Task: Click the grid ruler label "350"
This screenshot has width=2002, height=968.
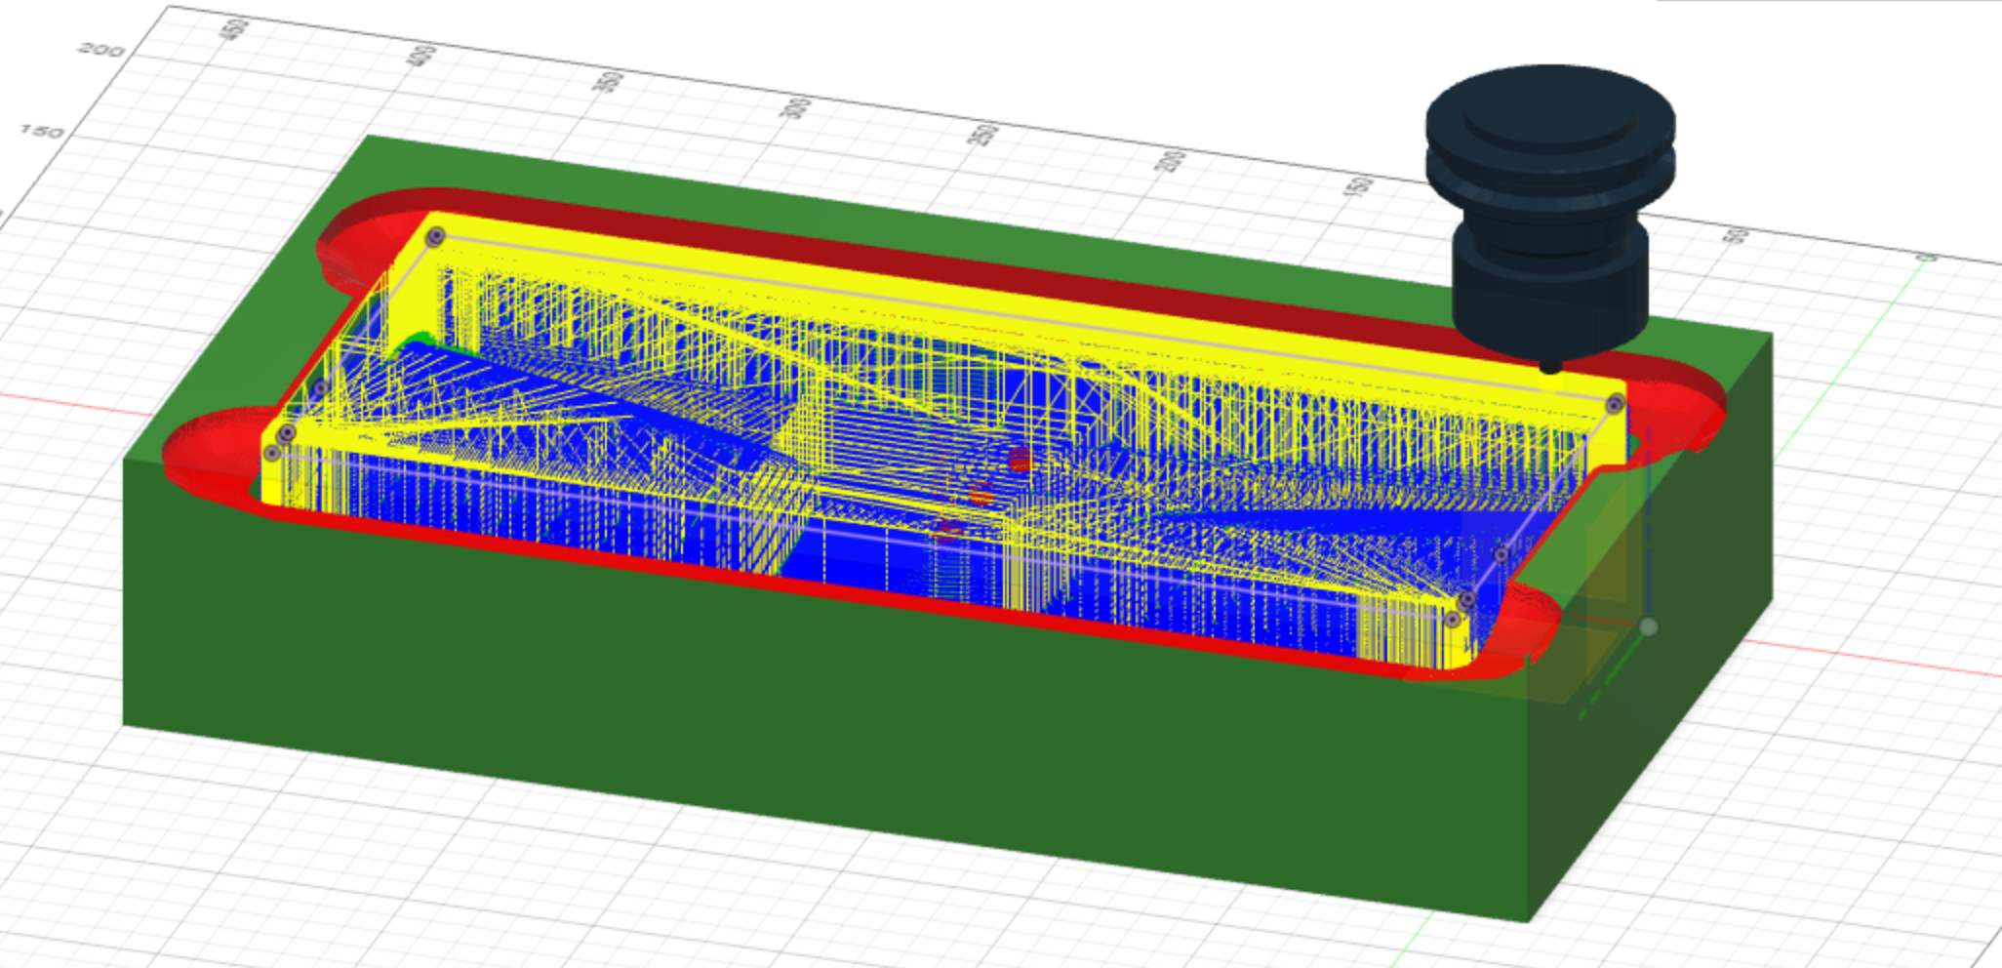Action: pos(608,81)
